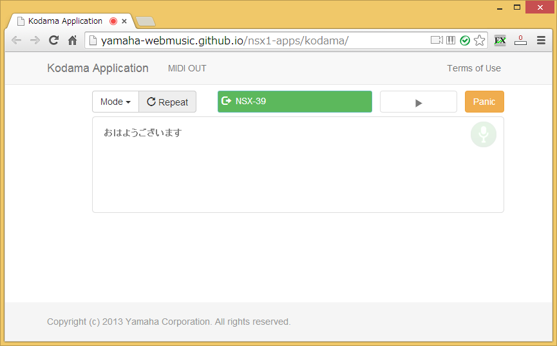557x346 pixels.
Task: Click the browser back arrow
Action: tap(16, 41)
